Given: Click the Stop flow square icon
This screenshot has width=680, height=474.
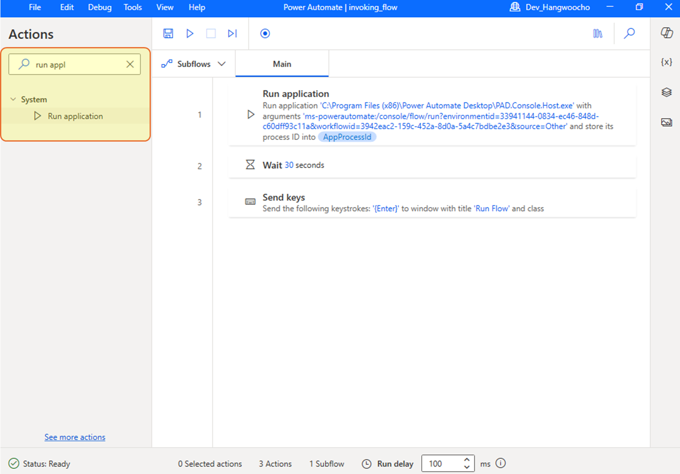Looking at the screenshot, I should coord(211,33).
